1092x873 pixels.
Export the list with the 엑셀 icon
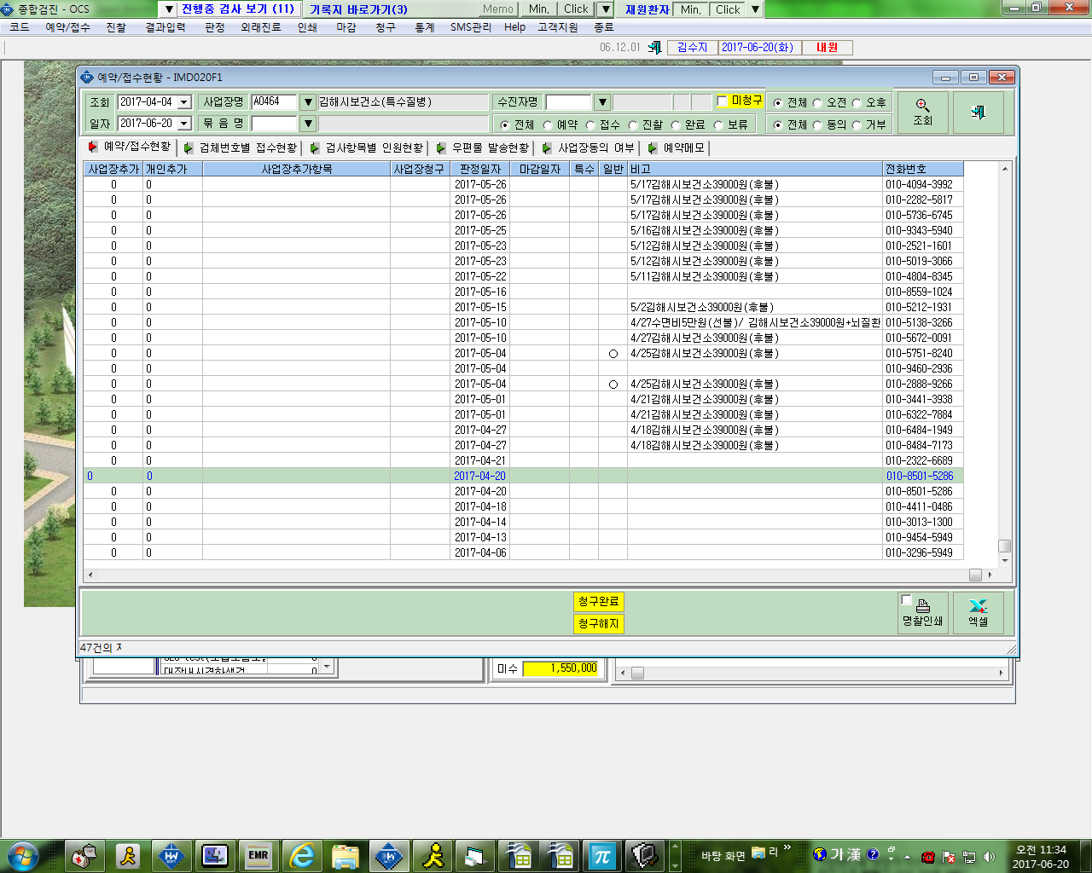pos(978,613)
